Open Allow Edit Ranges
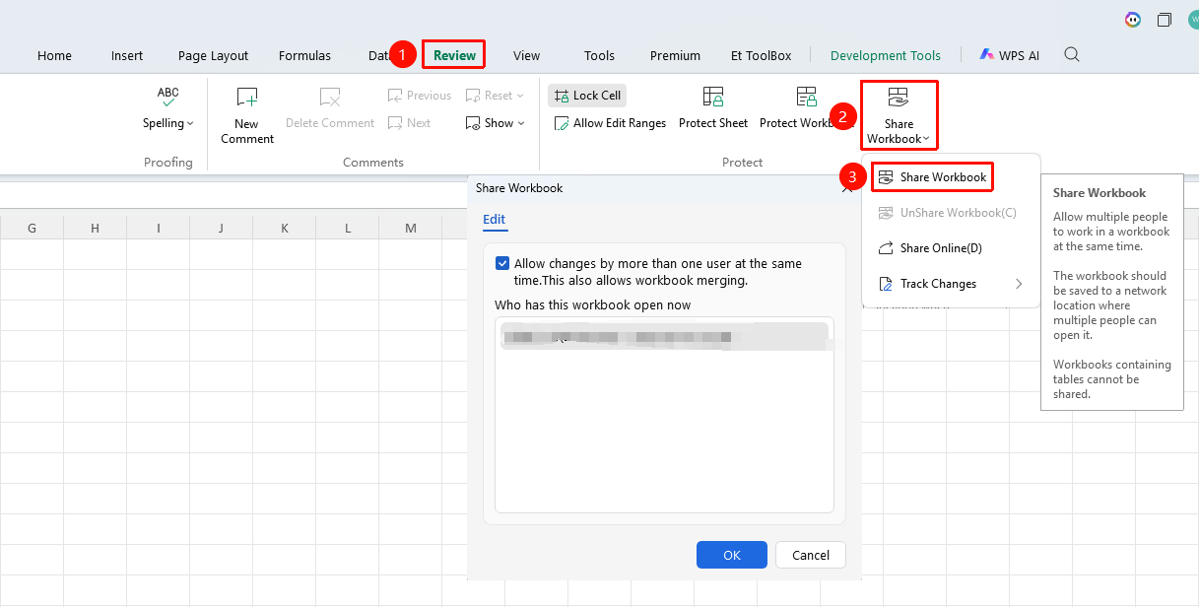Image resolution: width=1199 pixels, height=607 pixels. click(611, 123)
